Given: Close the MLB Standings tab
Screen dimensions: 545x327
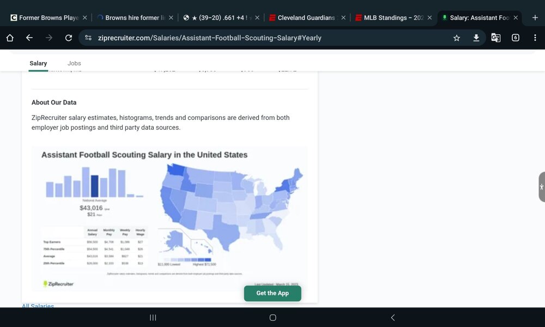Looking at the screenshot, I should coord(429,18).
